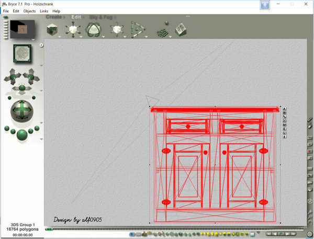This screenshot has height=239, width=314.
Task: Open trackball options triangle
Action: click(x=41, y=123)
